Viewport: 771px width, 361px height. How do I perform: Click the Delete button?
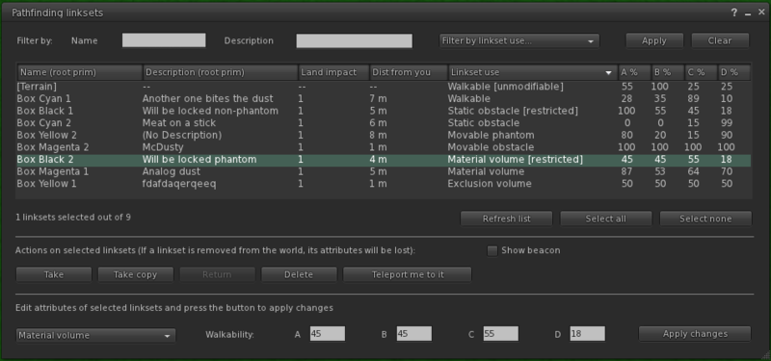tap(299, 274)
